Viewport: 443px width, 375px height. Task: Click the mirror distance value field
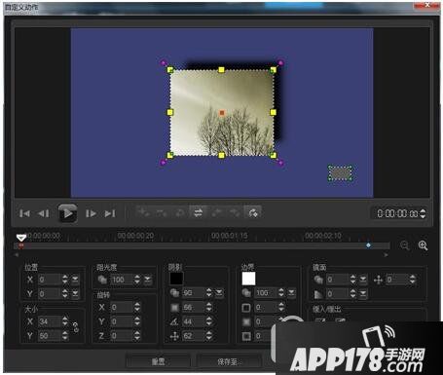(x=397, y=280)
